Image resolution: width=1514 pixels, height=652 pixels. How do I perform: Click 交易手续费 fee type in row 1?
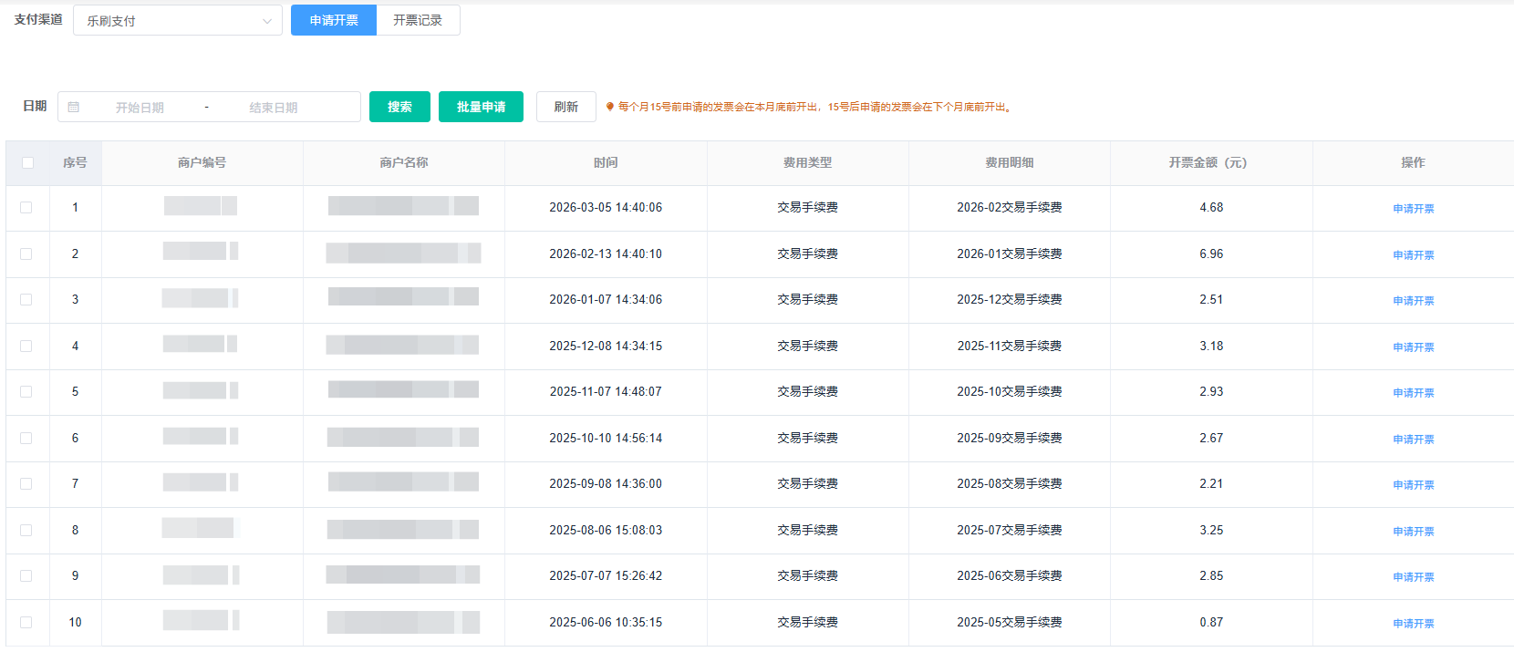pyautogui.click(x=807, y=208)
